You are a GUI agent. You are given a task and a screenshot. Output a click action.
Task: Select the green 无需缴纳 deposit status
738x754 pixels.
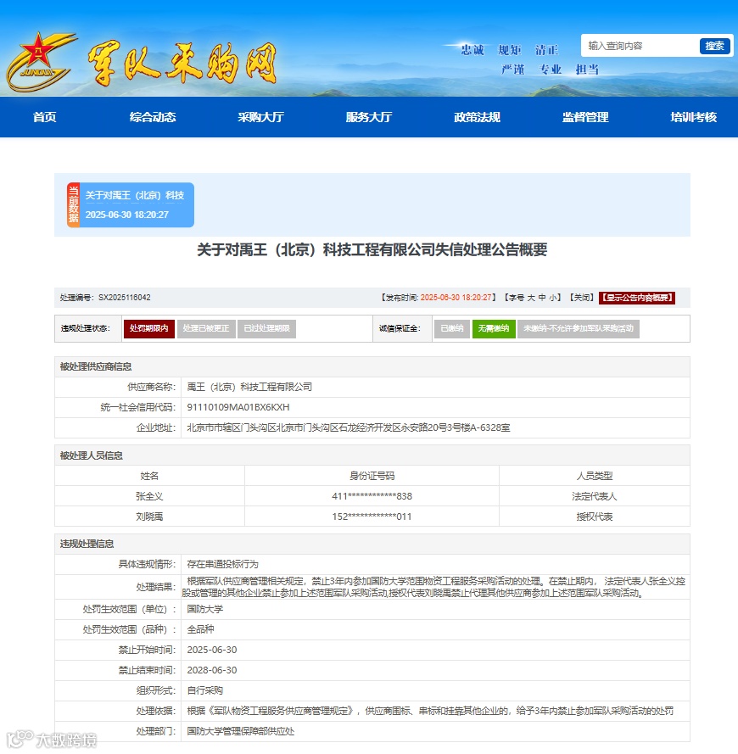(x=495, y=327)
